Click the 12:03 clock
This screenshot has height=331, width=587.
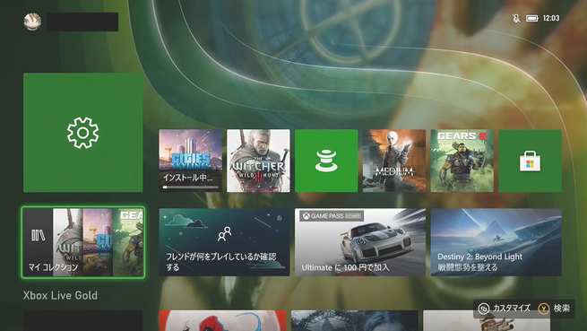pos(551,18)
